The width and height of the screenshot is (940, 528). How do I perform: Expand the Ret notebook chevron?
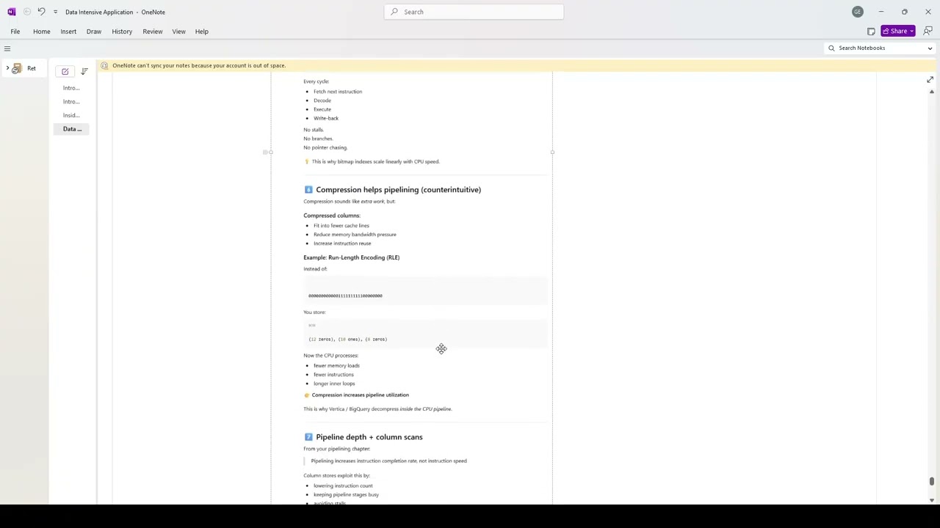(x=7, y=68)
